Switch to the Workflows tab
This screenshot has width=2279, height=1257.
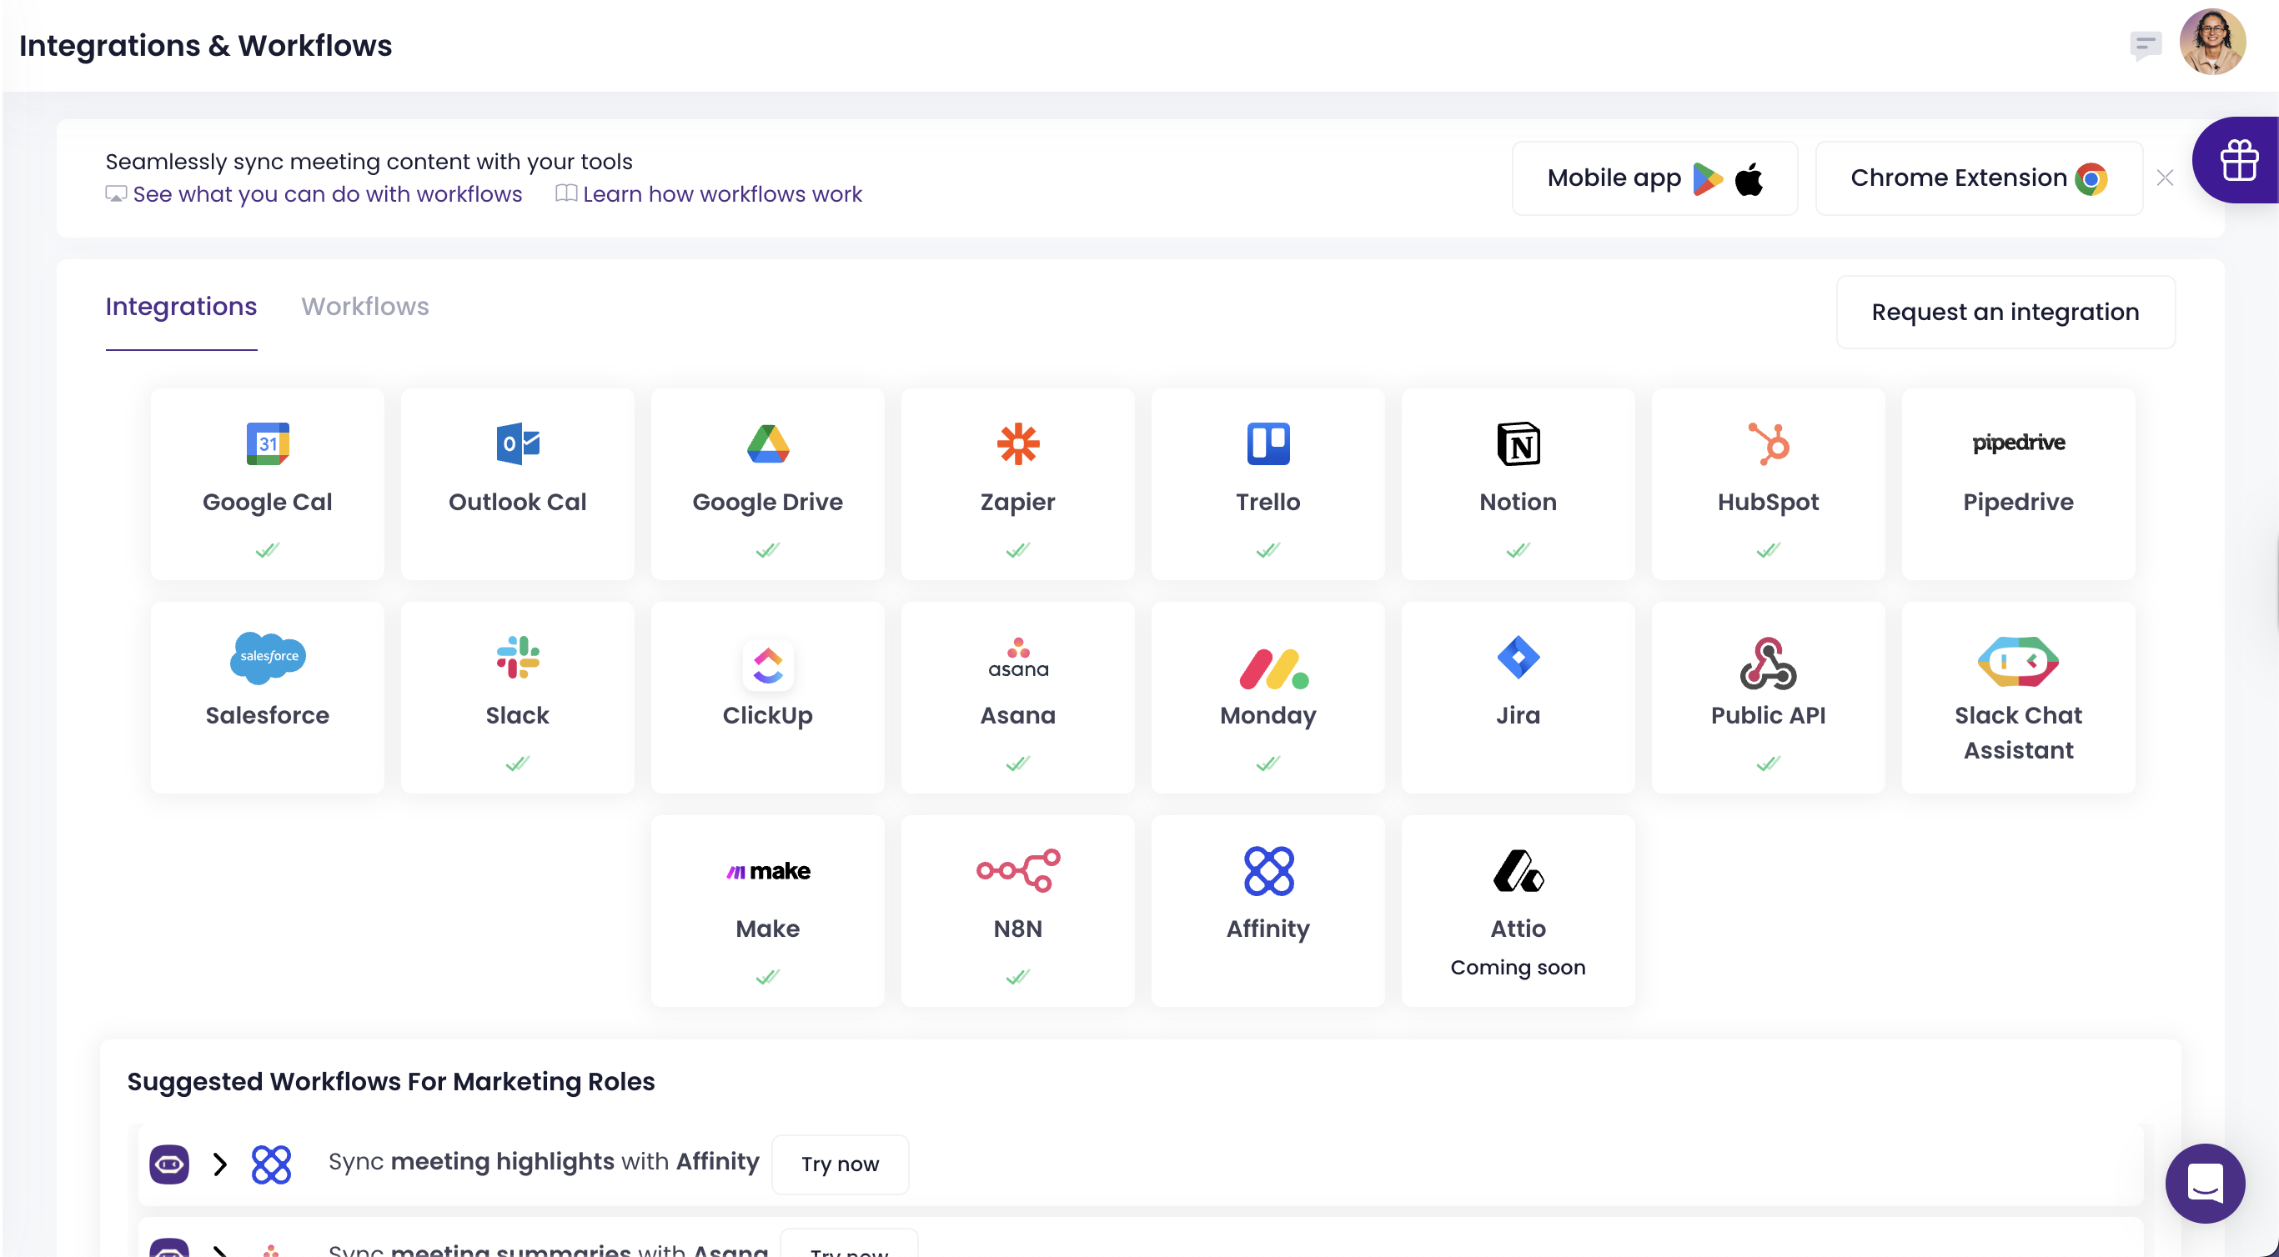tap(364, 306)
